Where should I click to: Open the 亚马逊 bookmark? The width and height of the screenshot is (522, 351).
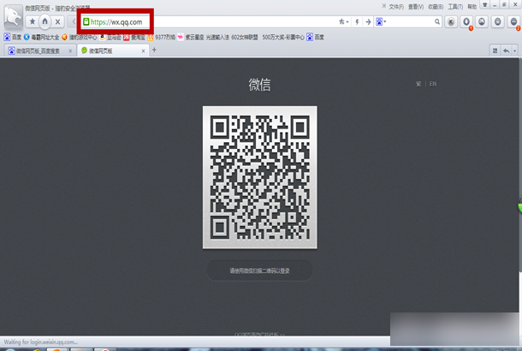click(110, 38)
